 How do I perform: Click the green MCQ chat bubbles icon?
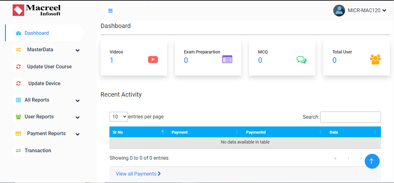(x=301, y=60)
